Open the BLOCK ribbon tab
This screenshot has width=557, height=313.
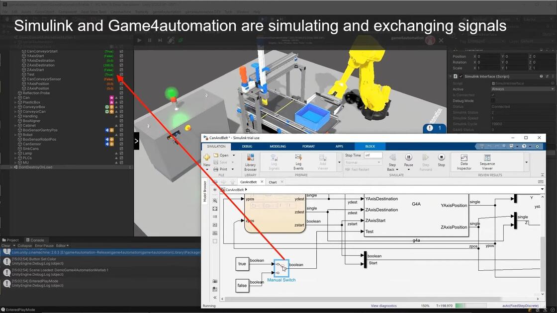(x=370, y=146)
